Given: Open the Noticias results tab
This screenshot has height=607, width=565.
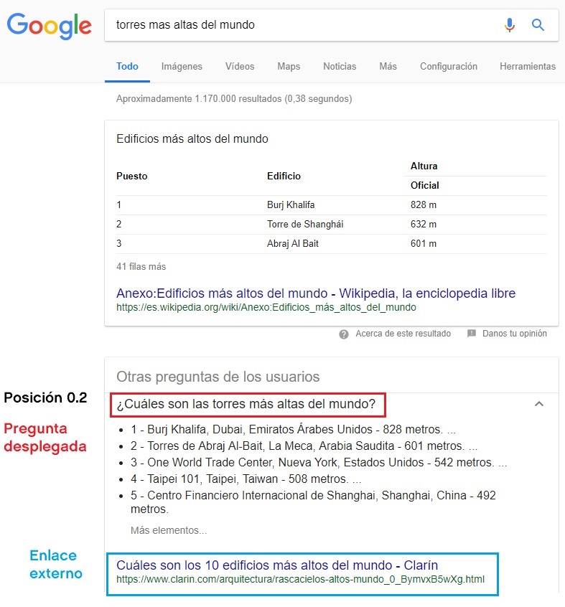Looking at the screenshot, I should 339,66.
